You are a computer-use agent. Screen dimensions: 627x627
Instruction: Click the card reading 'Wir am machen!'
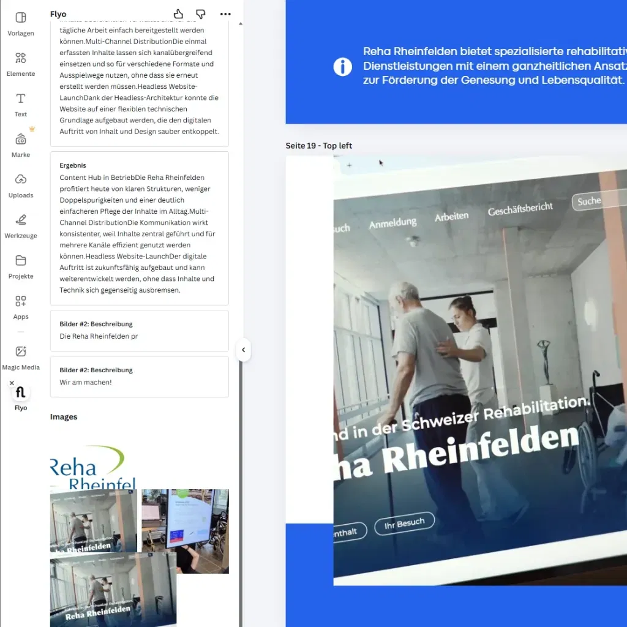pyautogui.click(x=139, y=377)
